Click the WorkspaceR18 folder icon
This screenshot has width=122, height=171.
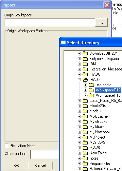coord(91,95)
